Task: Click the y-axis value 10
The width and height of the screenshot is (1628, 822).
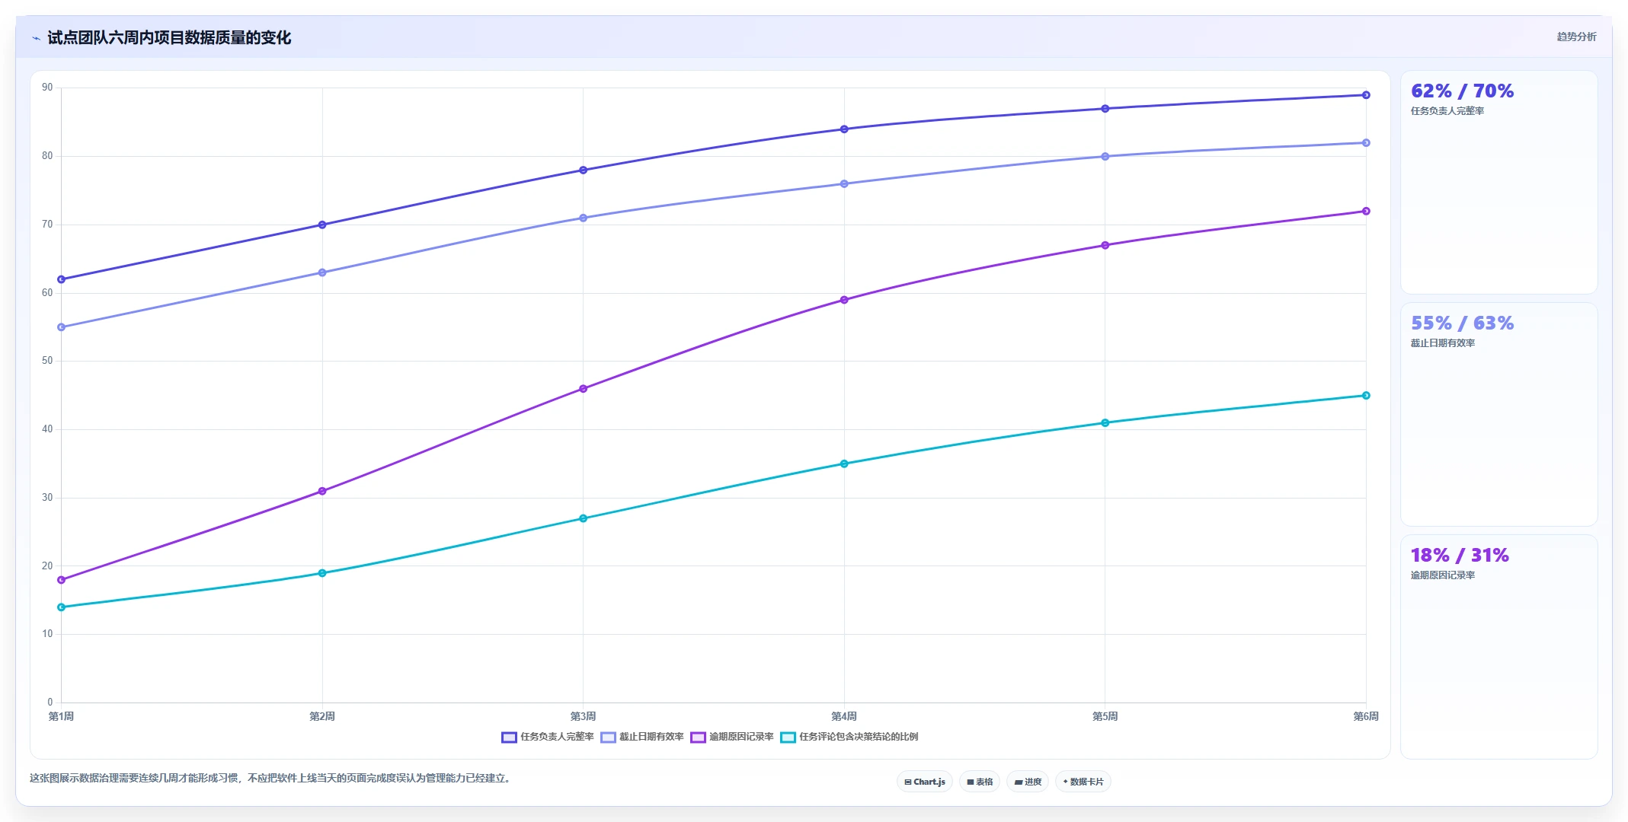Action: [47, 634]
